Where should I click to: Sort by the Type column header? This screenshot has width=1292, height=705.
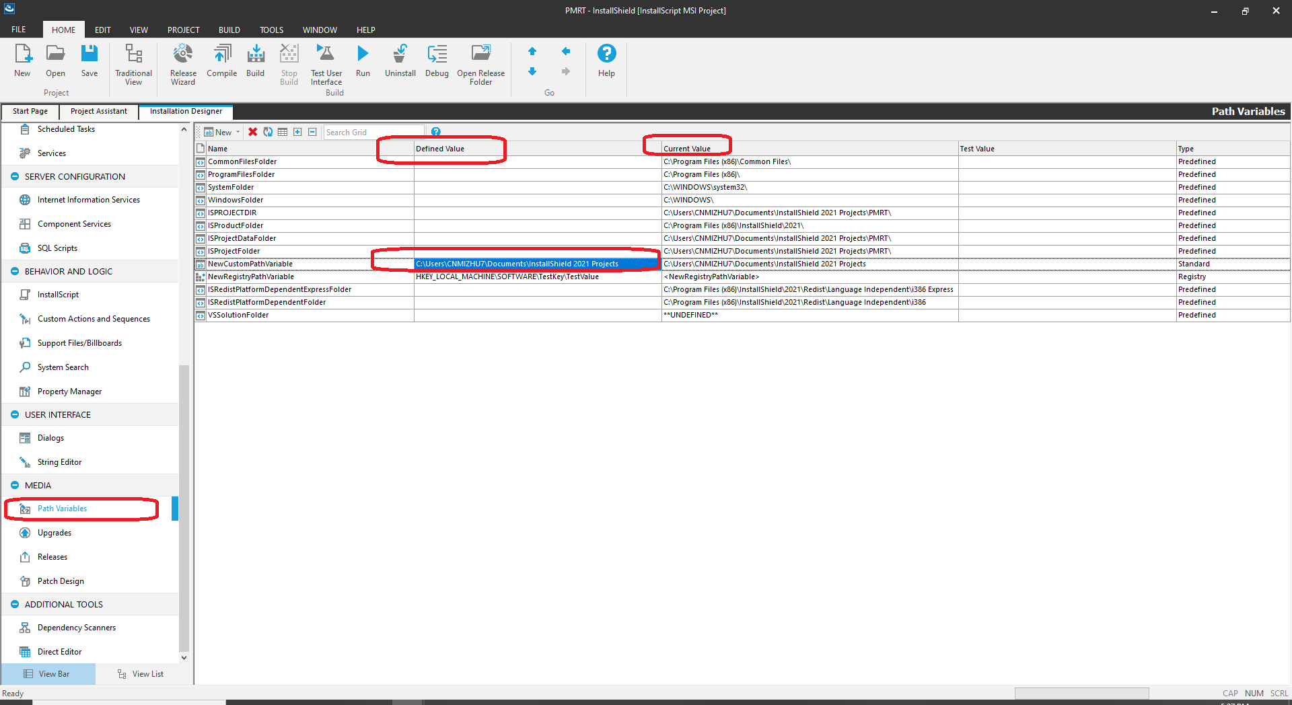1233,149
